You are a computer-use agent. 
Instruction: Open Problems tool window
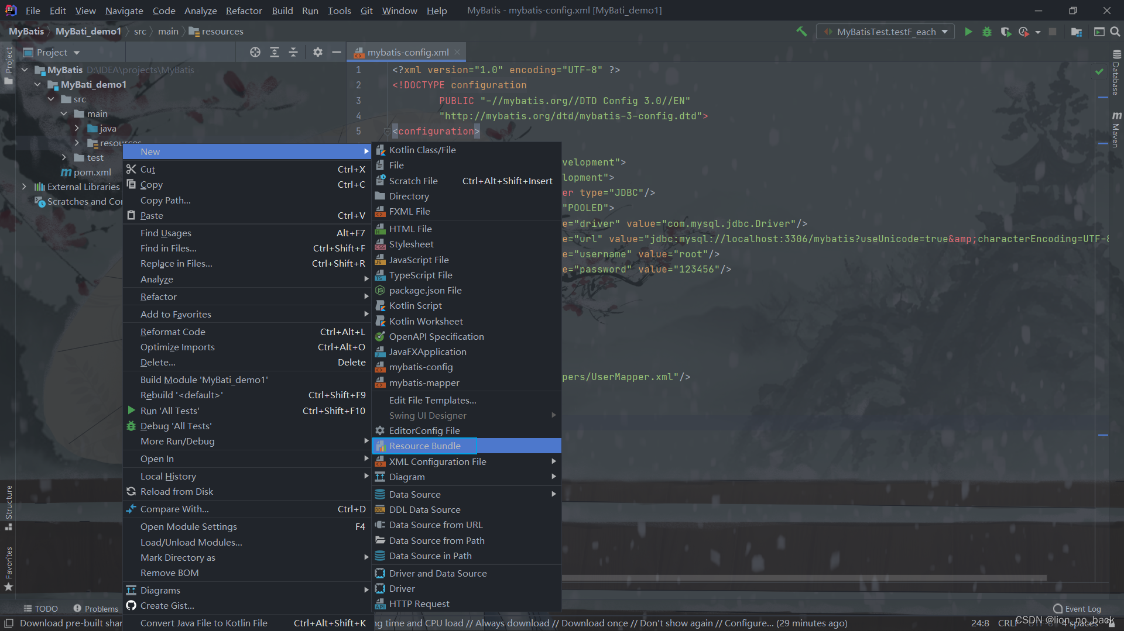click(x=96, y=609)
